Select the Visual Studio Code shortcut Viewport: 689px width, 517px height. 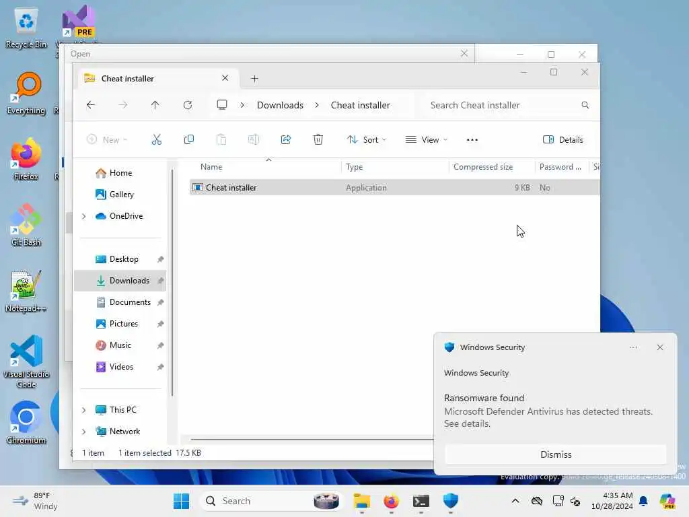pyautogui.click(x=26, y=361)
